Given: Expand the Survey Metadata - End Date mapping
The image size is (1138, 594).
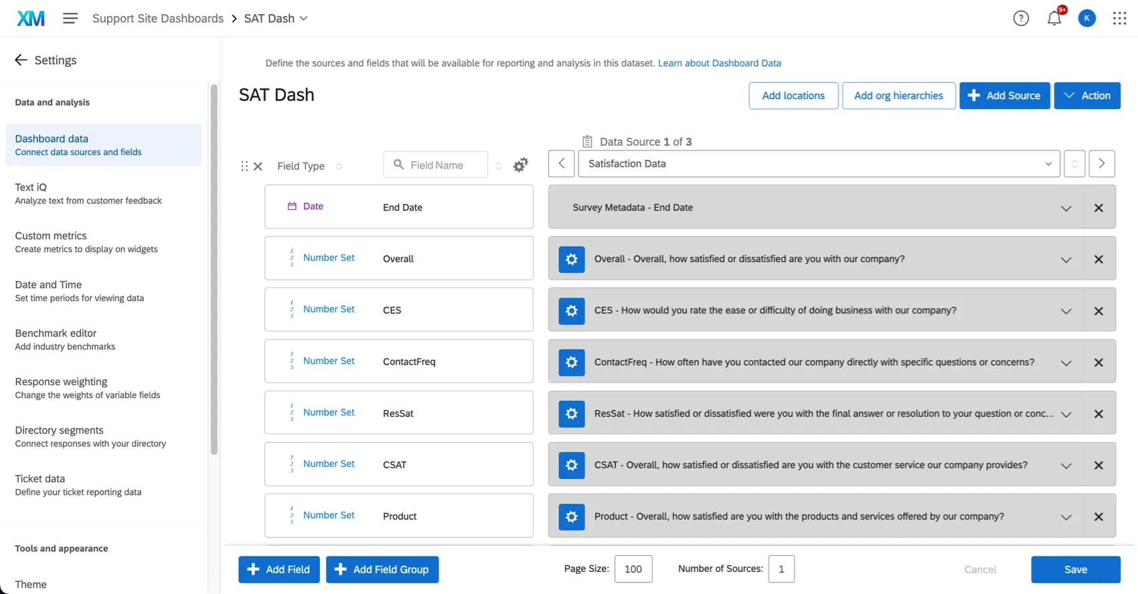Looking at the screenshot, I should pos(1066,208).
